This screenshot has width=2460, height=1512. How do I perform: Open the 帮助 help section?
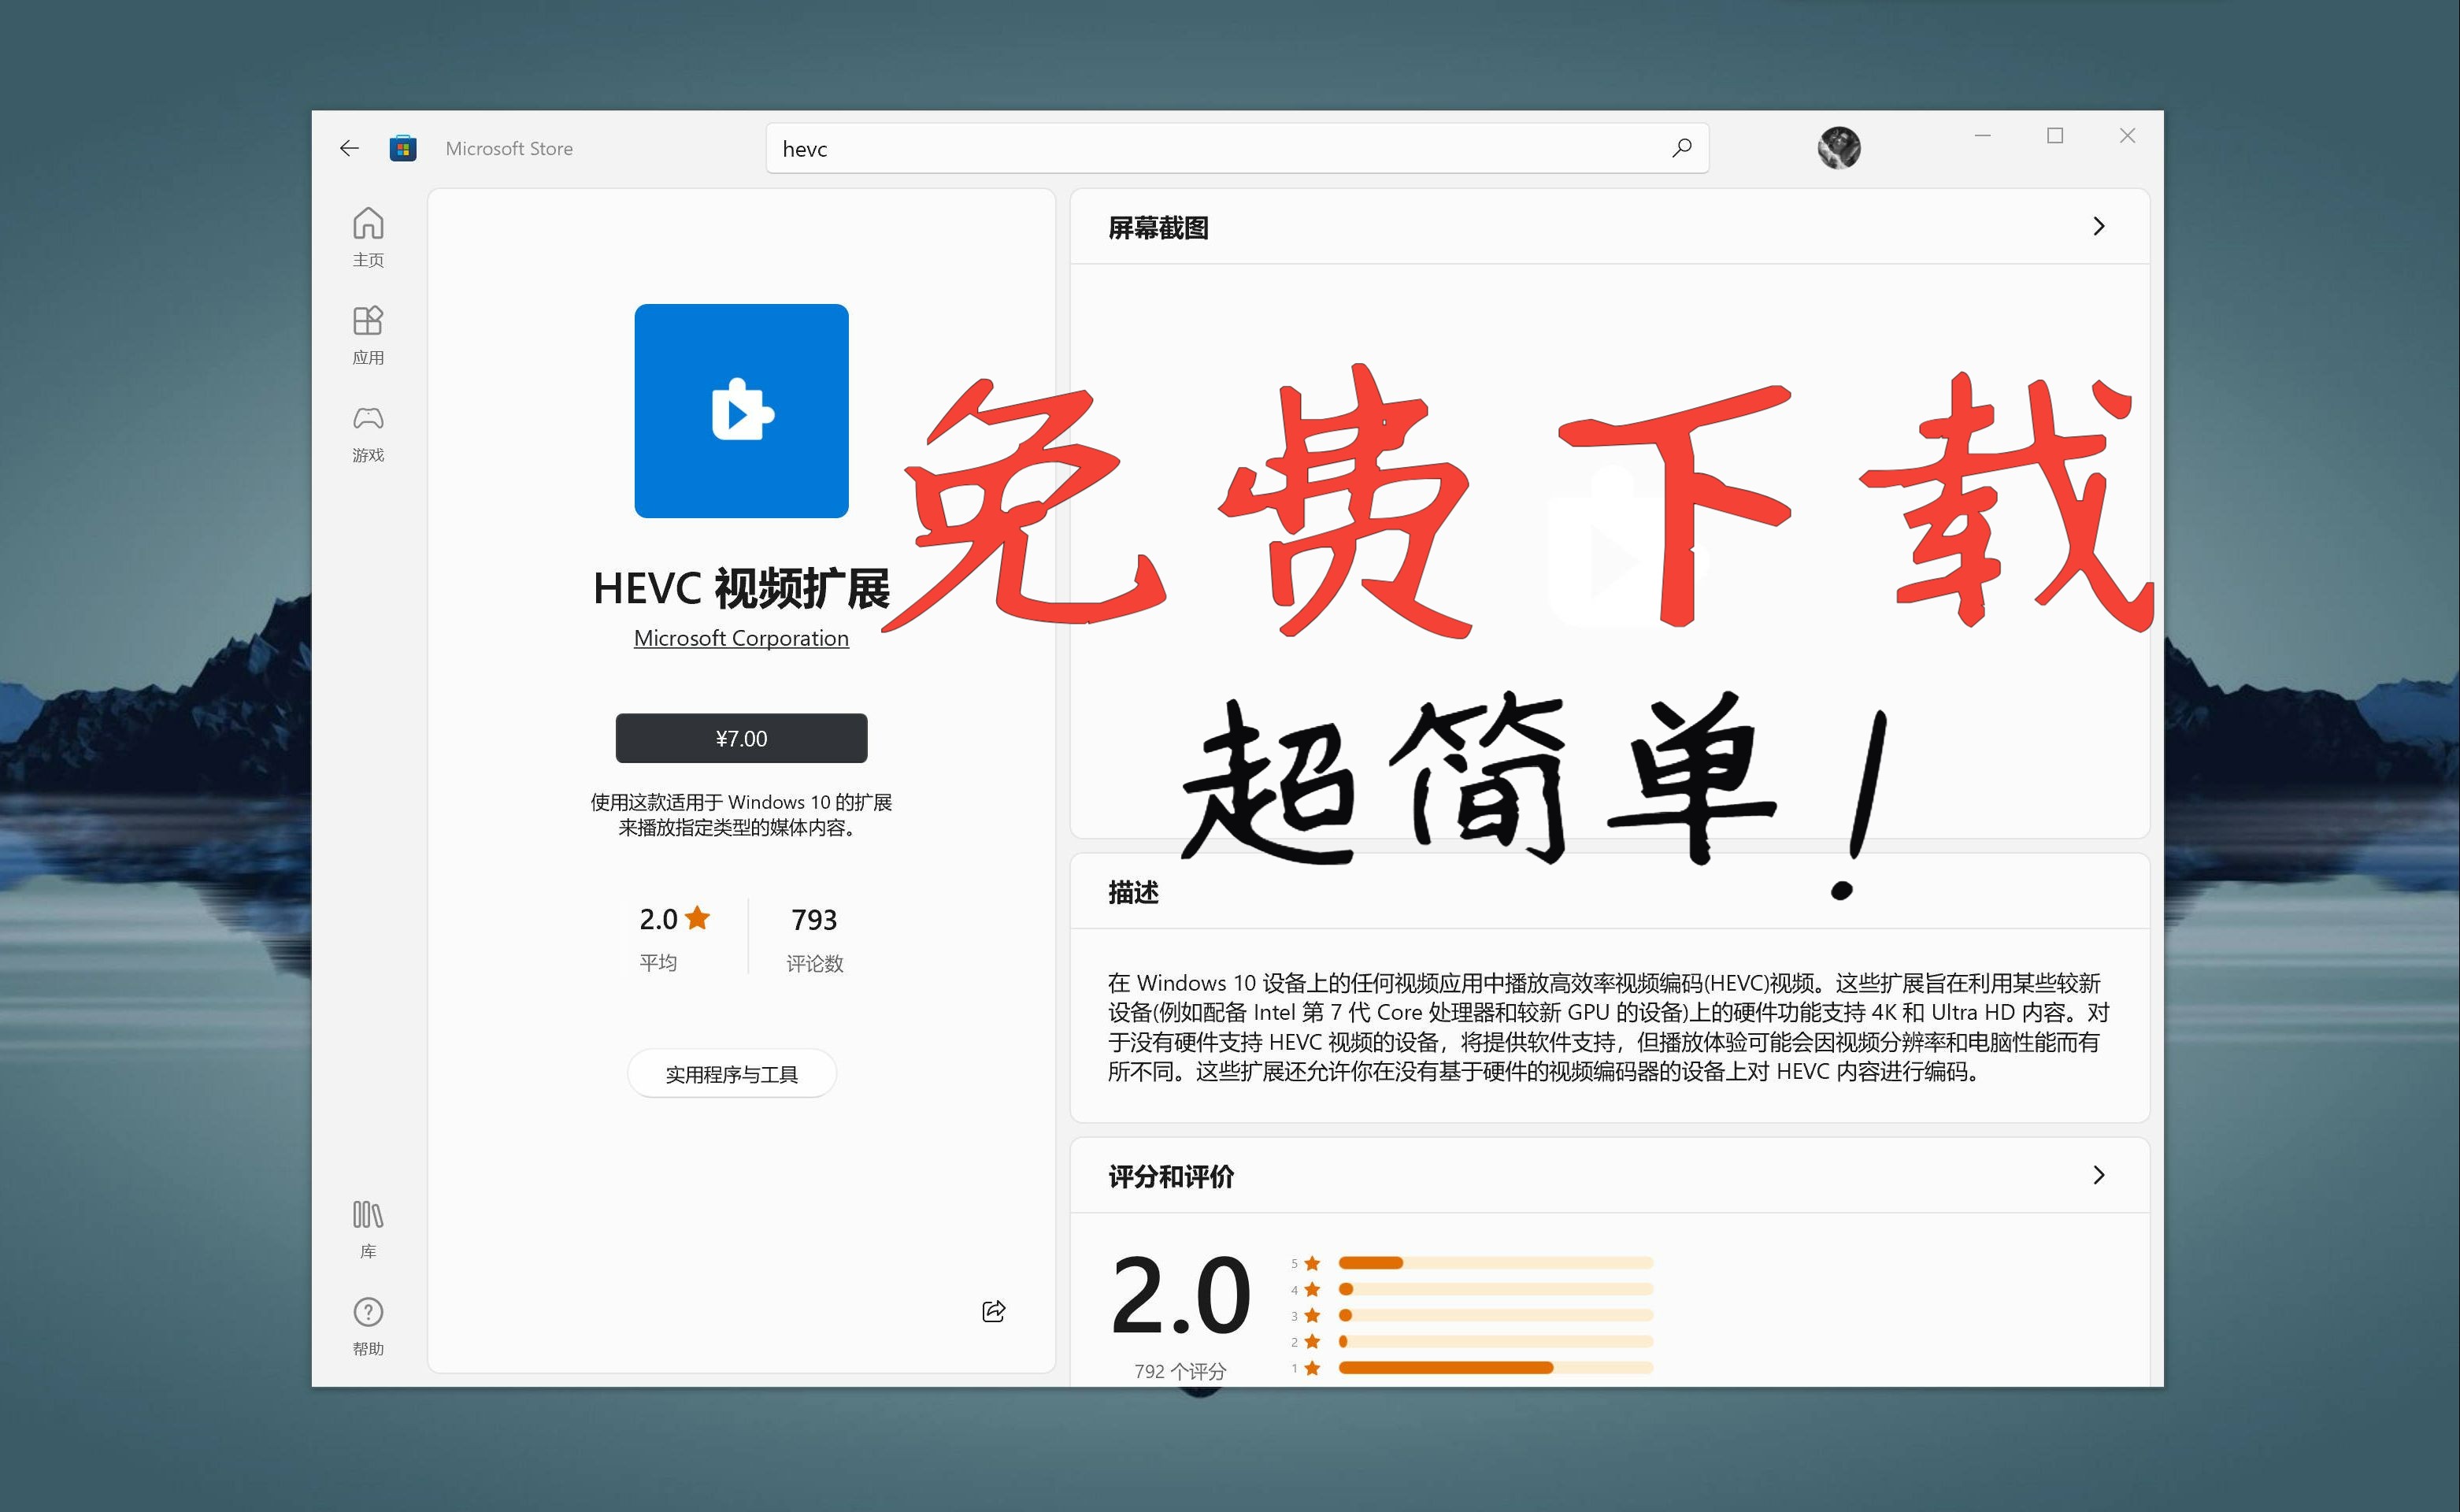368,1326
